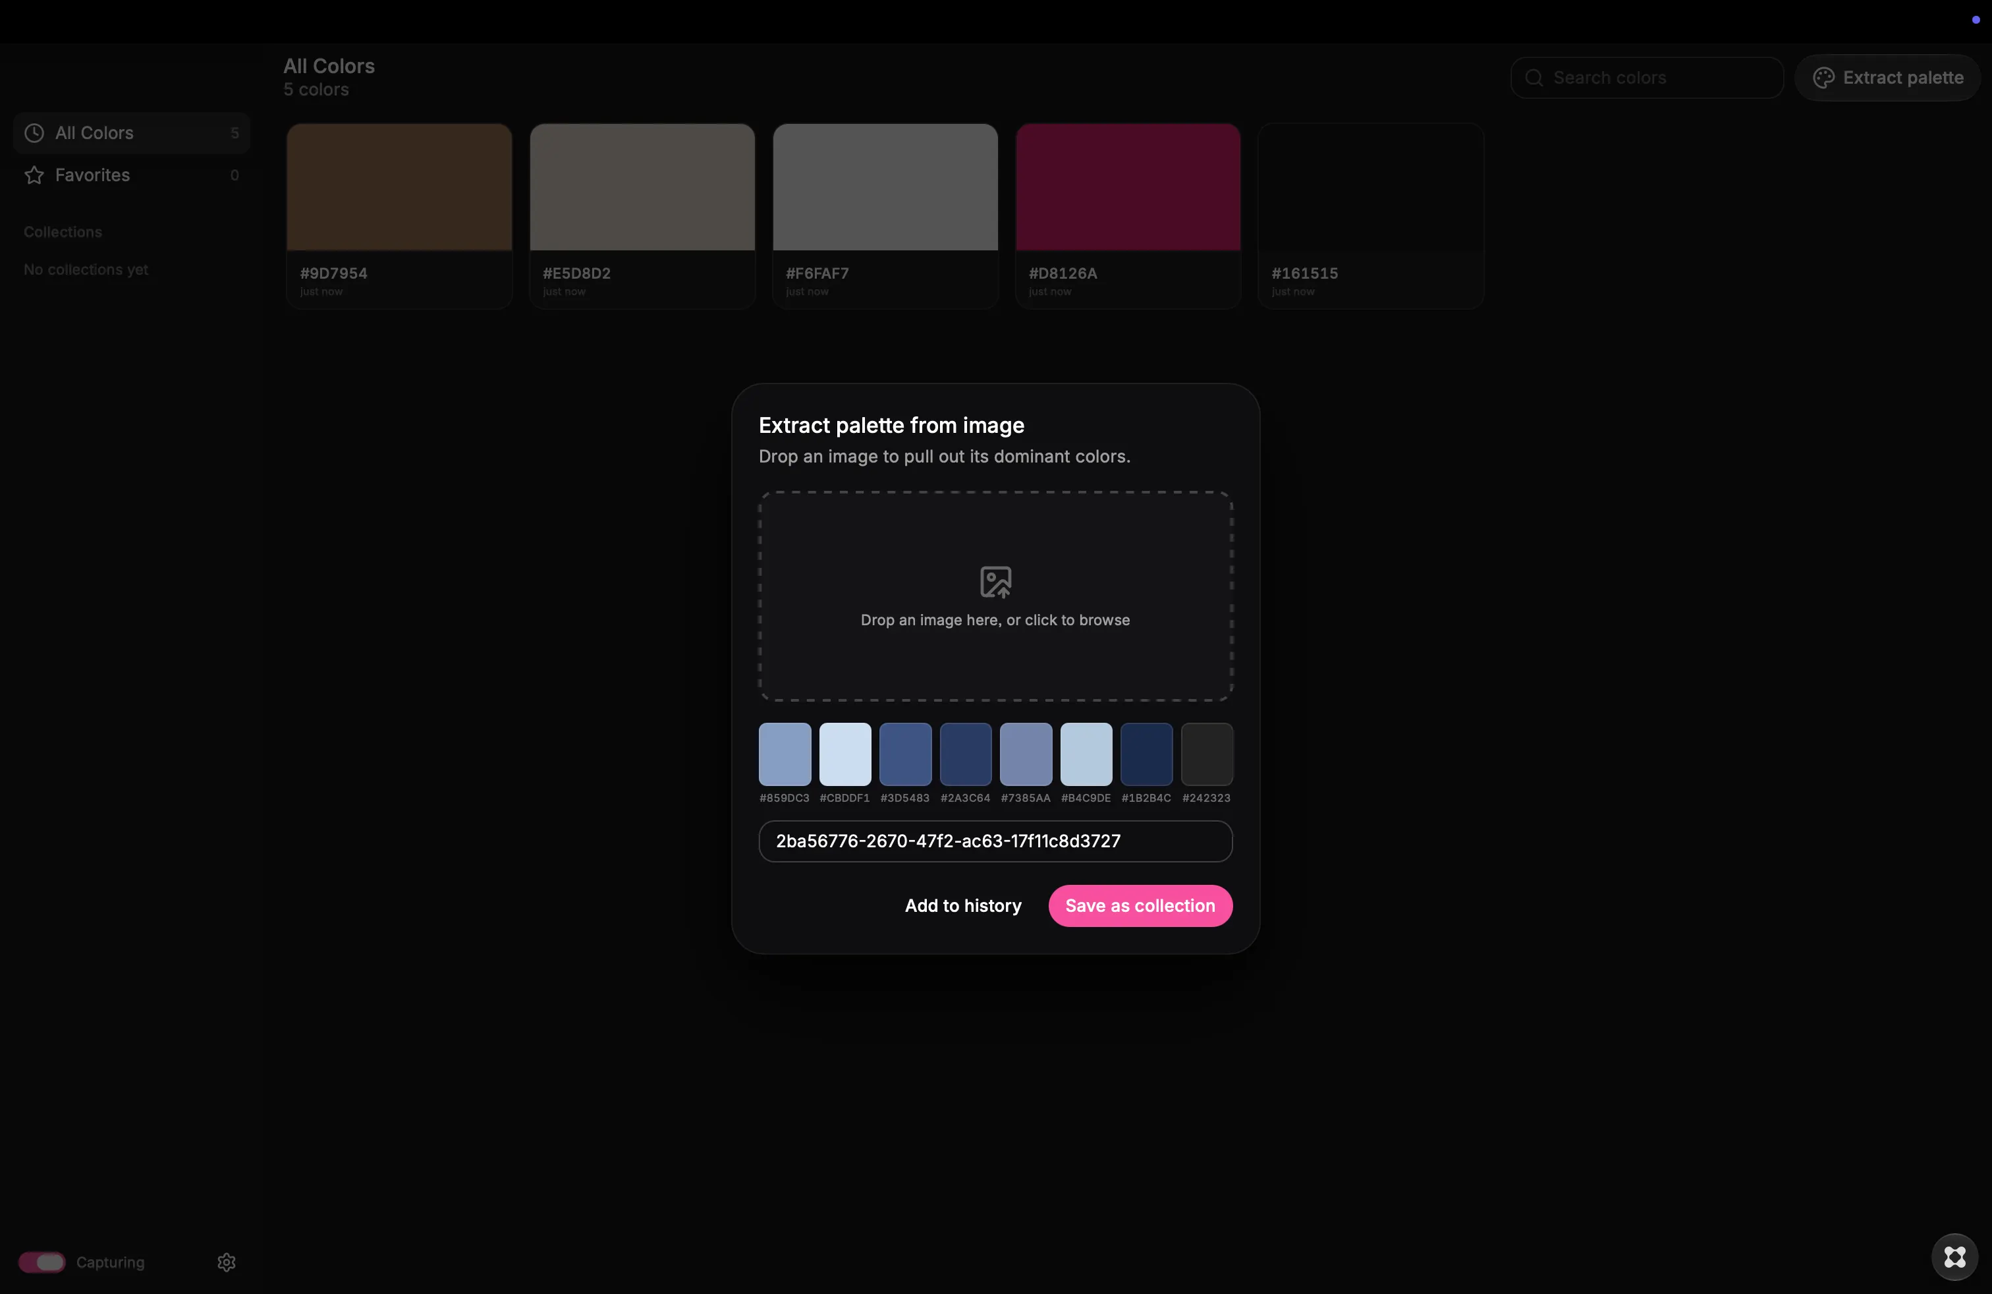Click the 'No collections yet' text

[x=86, y=269]
